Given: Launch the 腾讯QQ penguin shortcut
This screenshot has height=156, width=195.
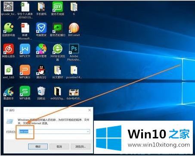Looking at the screenshot, I should click(41, 72).
